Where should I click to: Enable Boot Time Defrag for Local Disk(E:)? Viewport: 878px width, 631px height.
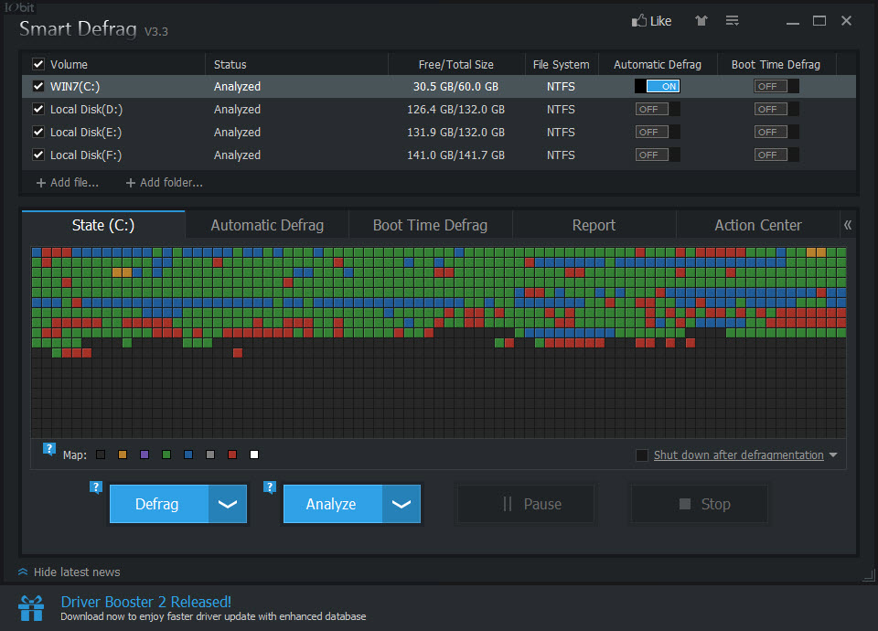click(776, 132)
